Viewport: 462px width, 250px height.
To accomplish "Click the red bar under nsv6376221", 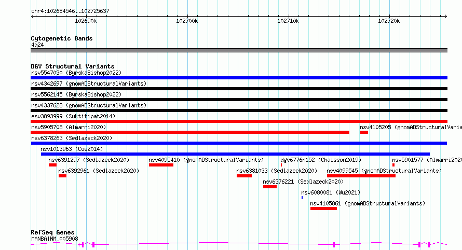I will click(x=270, y=187).
